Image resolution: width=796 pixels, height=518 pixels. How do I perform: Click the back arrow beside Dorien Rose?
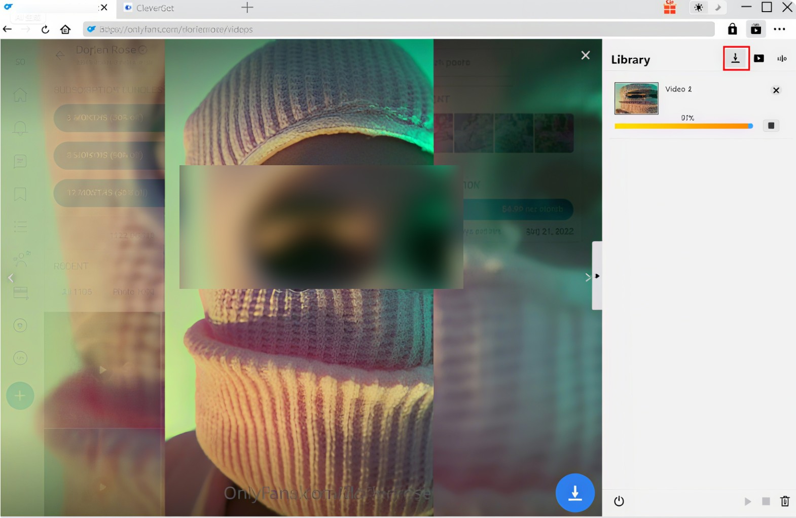tap(60, 55)
